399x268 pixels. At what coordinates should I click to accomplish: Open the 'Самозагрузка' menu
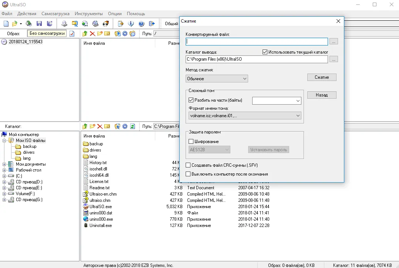pyautogui.click(x=55, y=14)
